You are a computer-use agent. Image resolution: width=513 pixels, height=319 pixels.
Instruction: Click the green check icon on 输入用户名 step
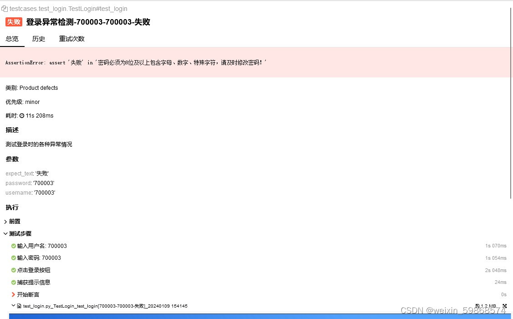tap(13, 246)
